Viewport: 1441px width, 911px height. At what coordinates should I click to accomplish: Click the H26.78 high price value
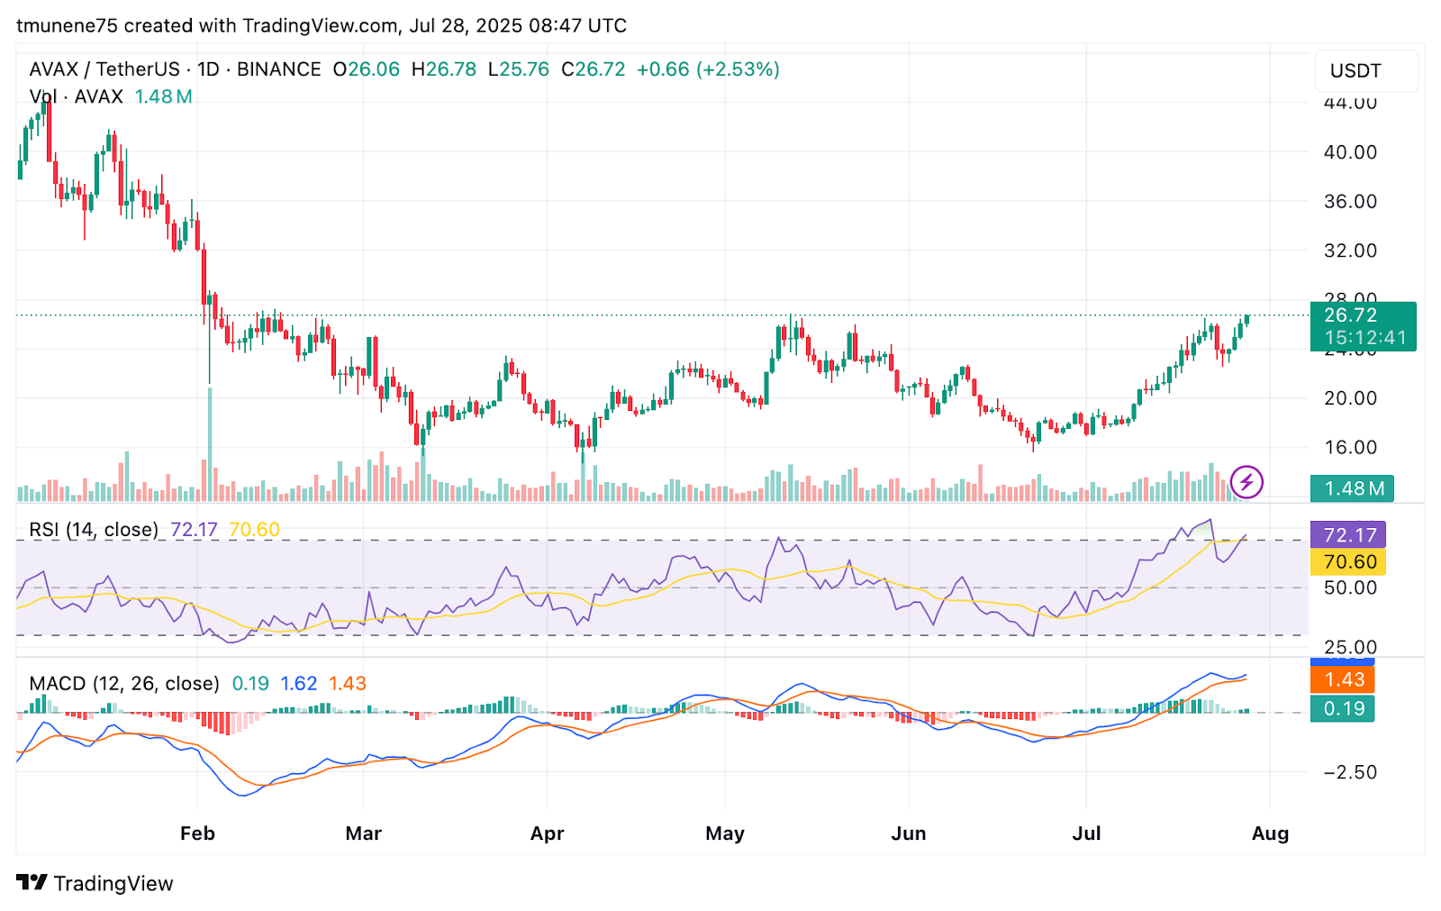444,69
